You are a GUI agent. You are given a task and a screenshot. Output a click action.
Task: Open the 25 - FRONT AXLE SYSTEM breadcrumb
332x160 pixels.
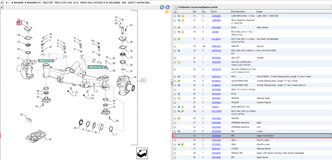(89, 3)
